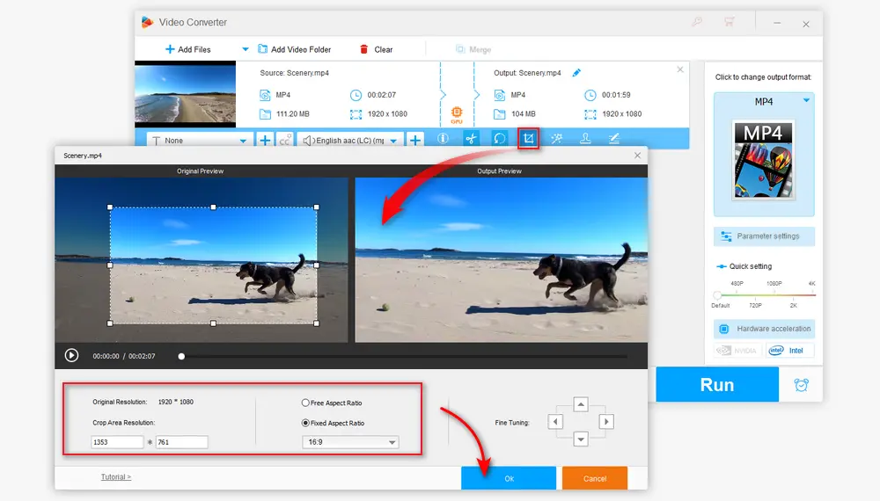
Task: Open the alarm clock scheduler icon
Action: coord(801,385)
